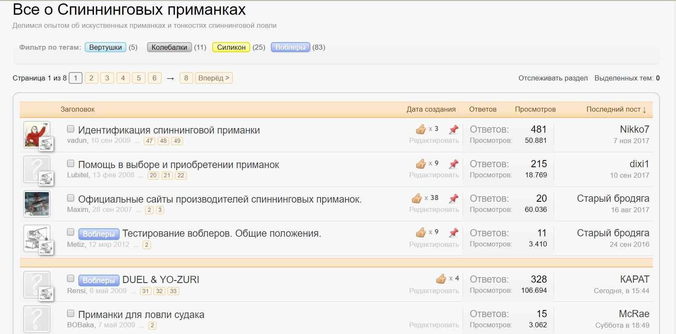Click Отслеживать раздел link

click(553, 78)
